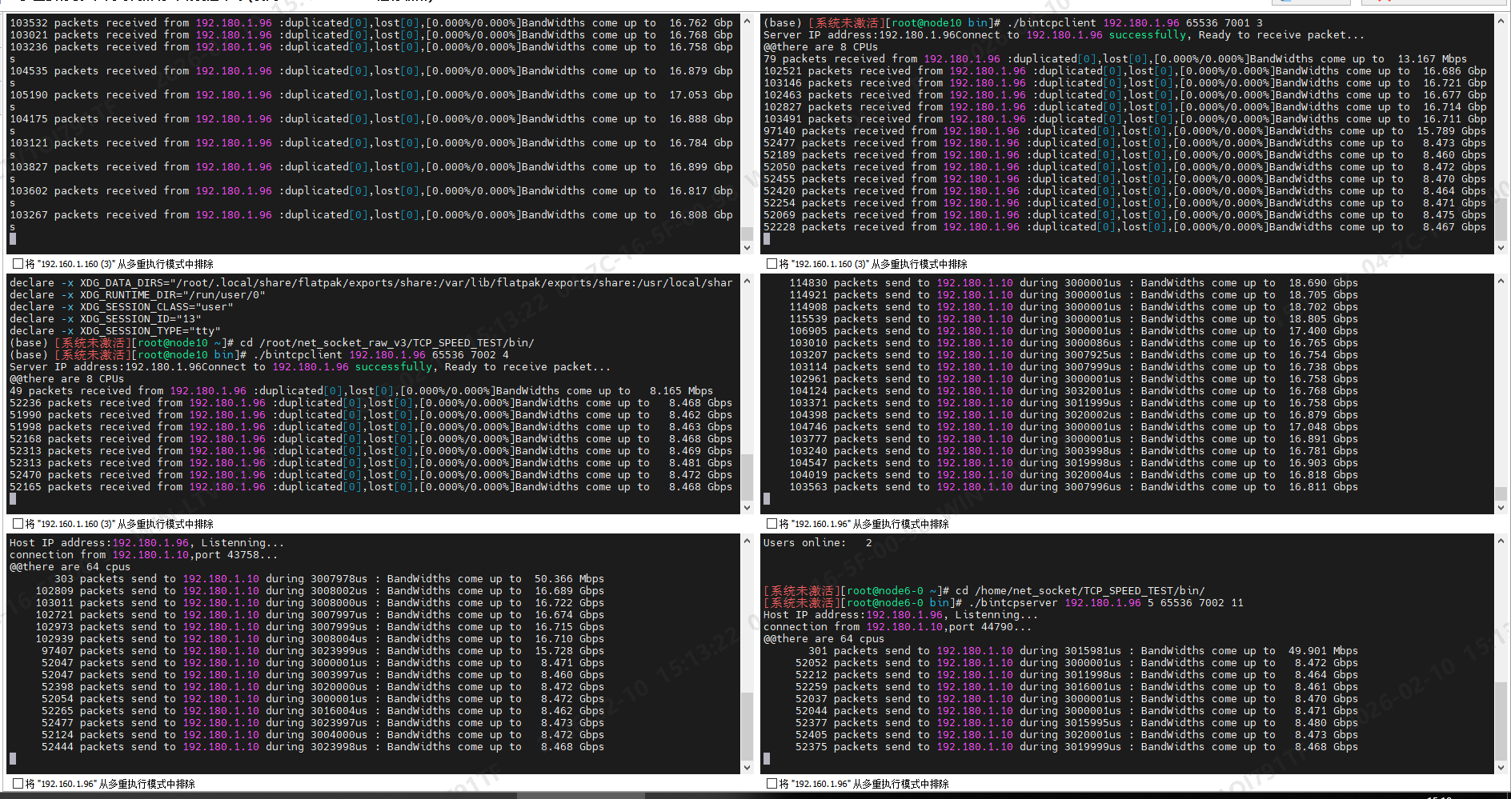Screen dimensions: 1511x799
Task: Click scrollbar thumb of the 16.762 Gbp pane
Action: pos(747,234)
